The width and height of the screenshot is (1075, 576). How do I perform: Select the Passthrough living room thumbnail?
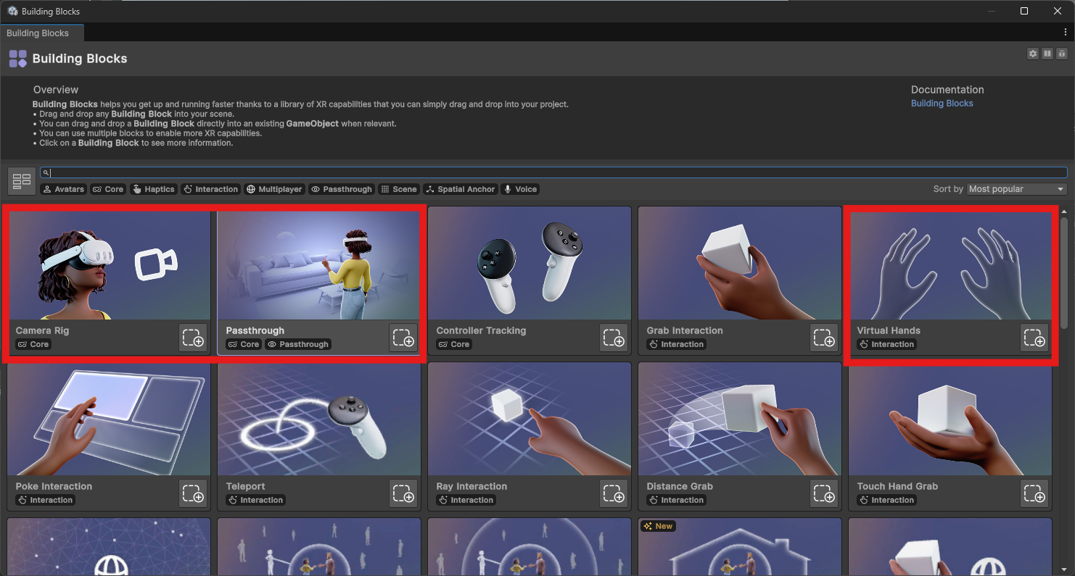point(318,265)
